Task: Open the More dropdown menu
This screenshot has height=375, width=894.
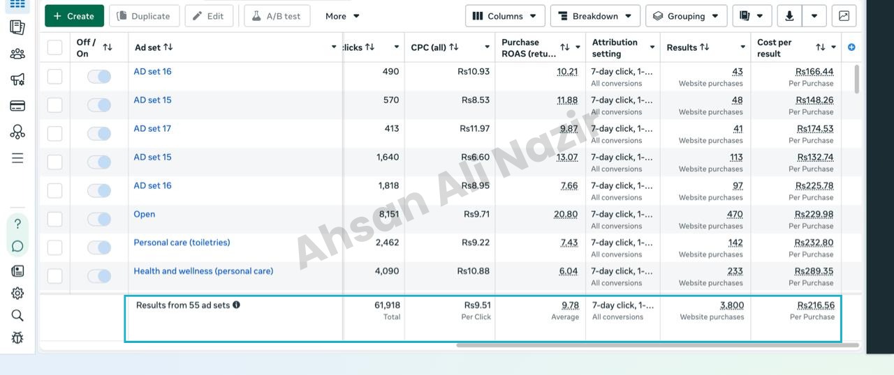Action: pyautogui.click(x=342, y=16)
